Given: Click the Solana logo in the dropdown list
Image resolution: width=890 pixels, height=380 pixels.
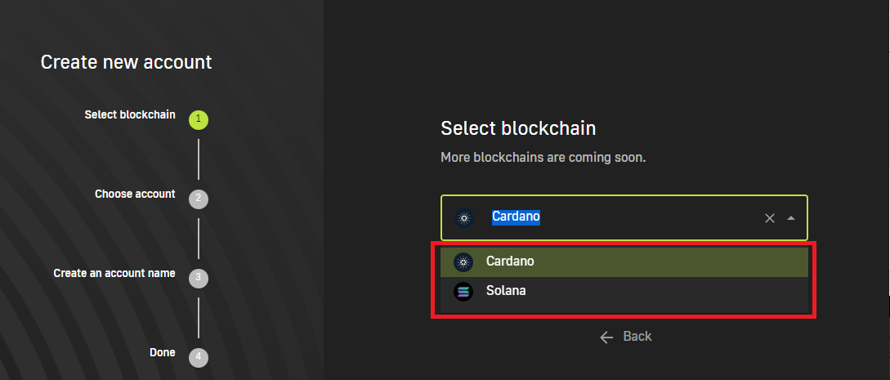Looking at the screenshot, I should point(464,292).
